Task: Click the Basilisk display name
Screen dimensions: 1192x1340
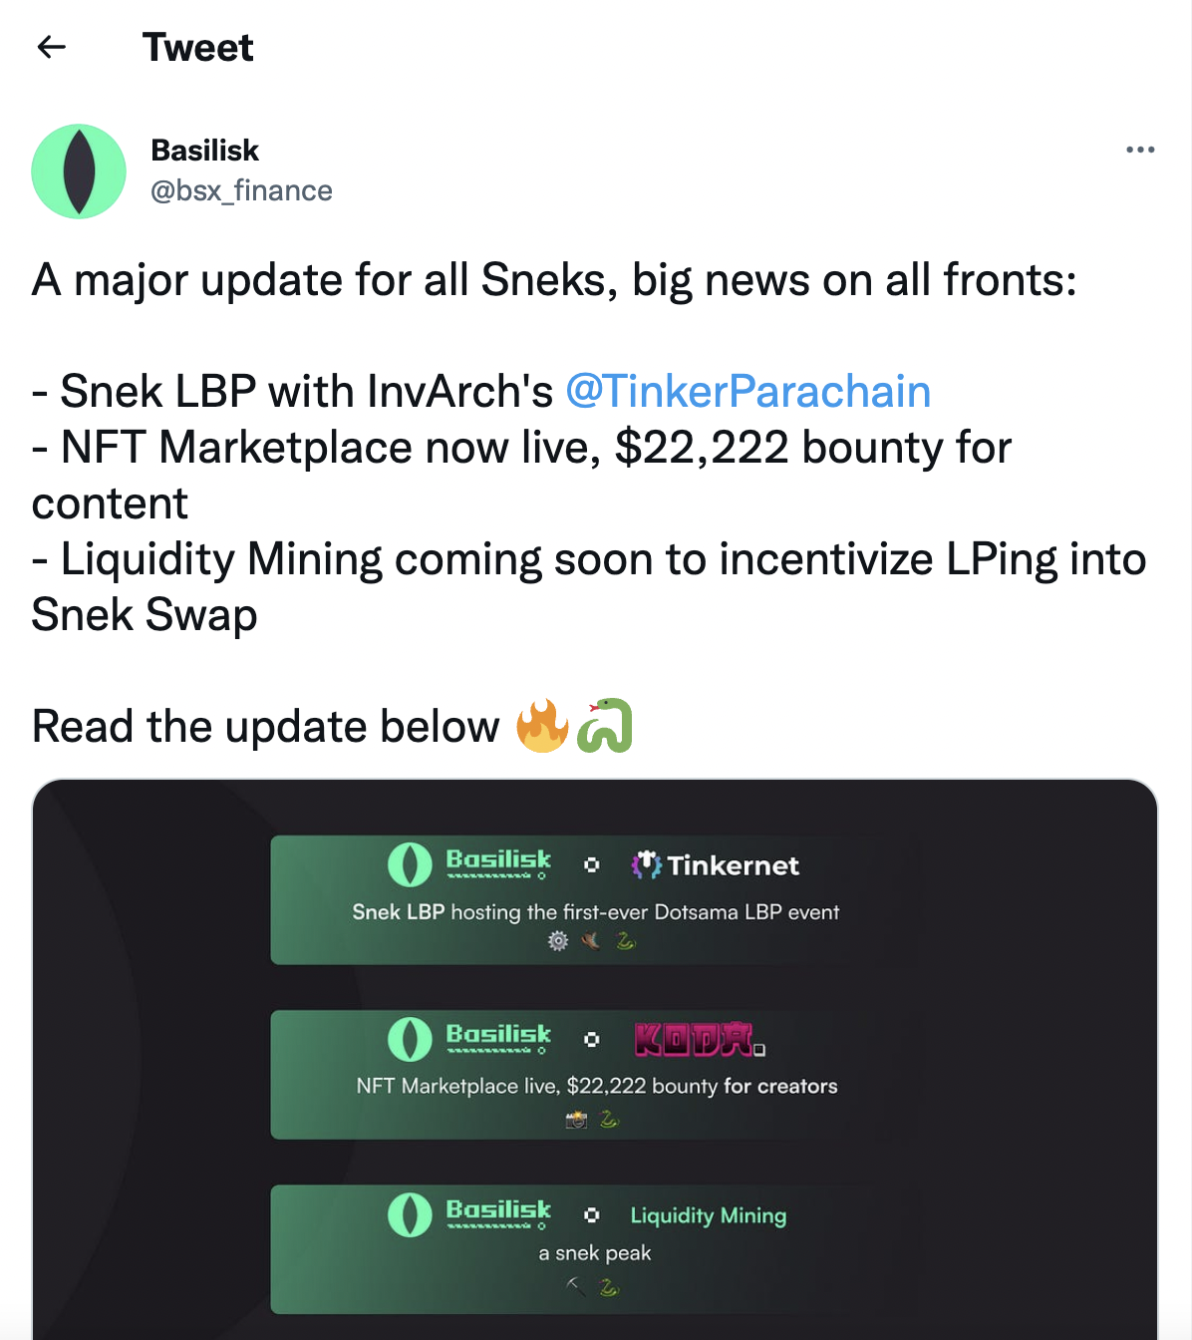Action: point(204,150)
